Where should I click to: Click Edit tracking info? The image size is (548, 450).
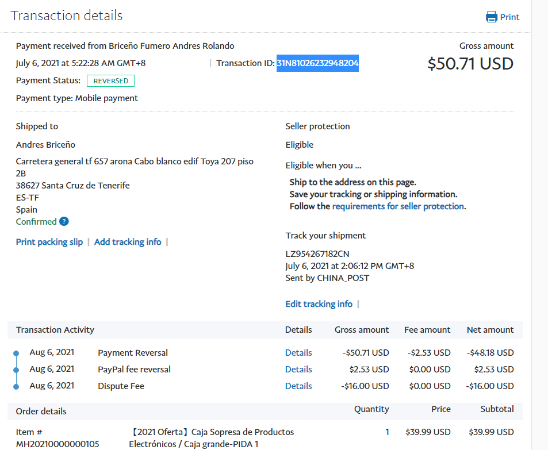[319, 304]
